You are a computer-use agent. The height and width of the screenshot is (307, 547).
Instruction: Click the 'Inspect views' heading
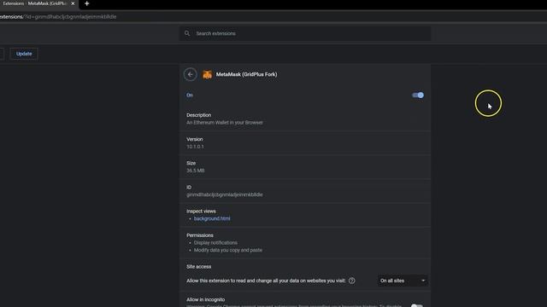pyautogui.click(x=201, y=211)
